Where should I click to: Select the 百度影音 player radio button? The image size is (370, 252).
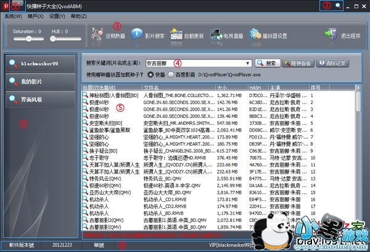pos(171,75)
